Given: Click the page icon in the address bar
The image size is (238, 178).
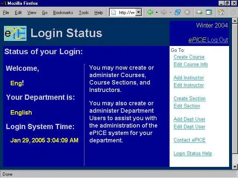Looking at the screenshot, I should click(x=114, y=12).
